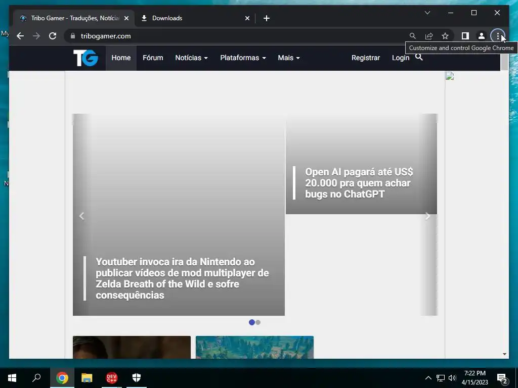Expand the Mais dropdown menu

click(x=289, y=58)
